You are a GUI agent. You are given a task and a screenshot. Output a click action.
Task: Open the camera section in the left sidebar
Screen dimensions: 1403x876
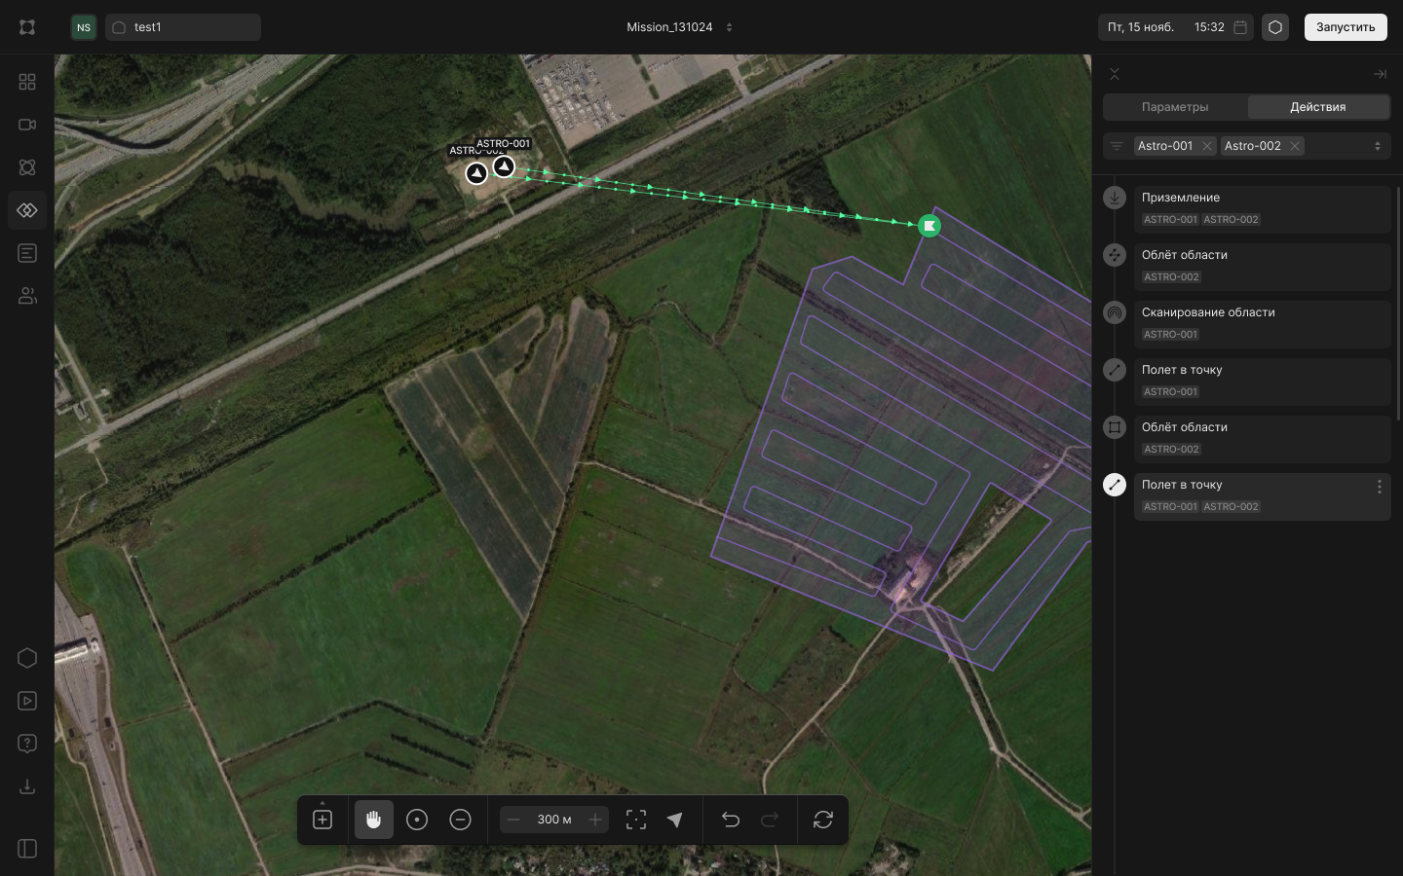(27, 125)
